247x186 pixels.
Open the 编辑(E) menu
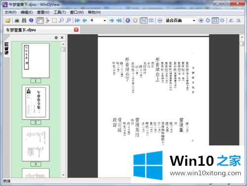tap(27, 12)
